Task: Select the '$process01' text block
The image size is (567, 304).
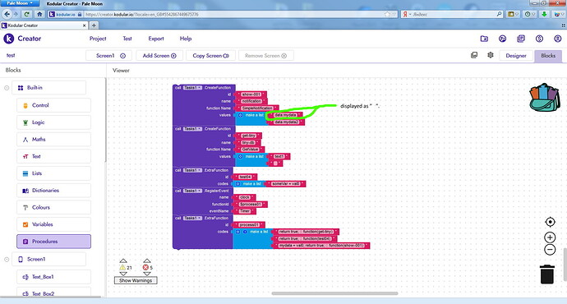Action: [x=251, y=205]
